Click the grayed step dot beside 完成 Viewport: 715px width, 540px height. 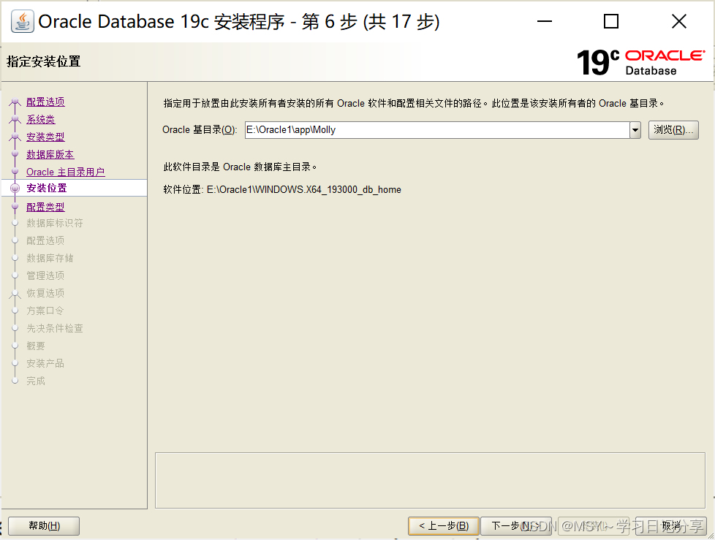coord(16,381)
